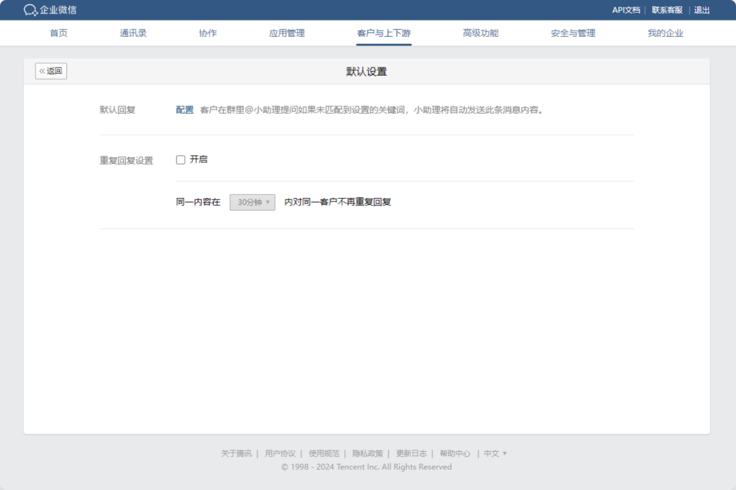Screen dimensions: 736x490
Task: View the 隐私政策 footer link
Action: pyautogui.click(x=367, y=453)
